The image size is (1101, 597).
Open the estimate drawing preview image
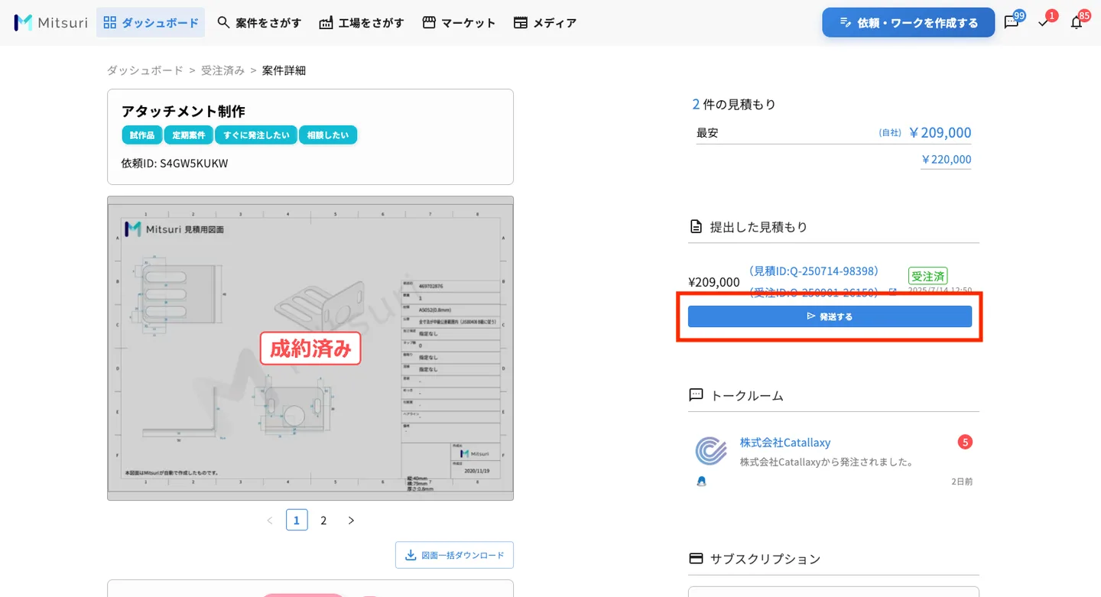click(x=310, y=349)
